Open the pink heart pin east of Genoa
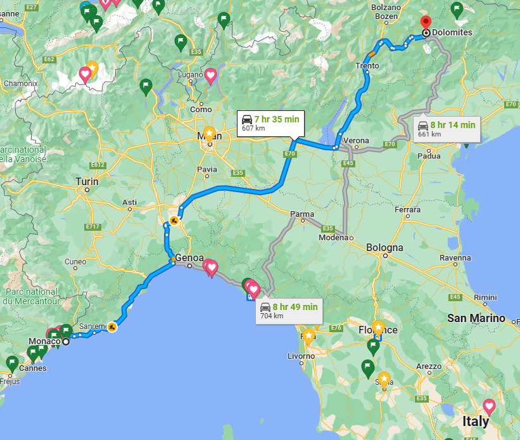 212,268
